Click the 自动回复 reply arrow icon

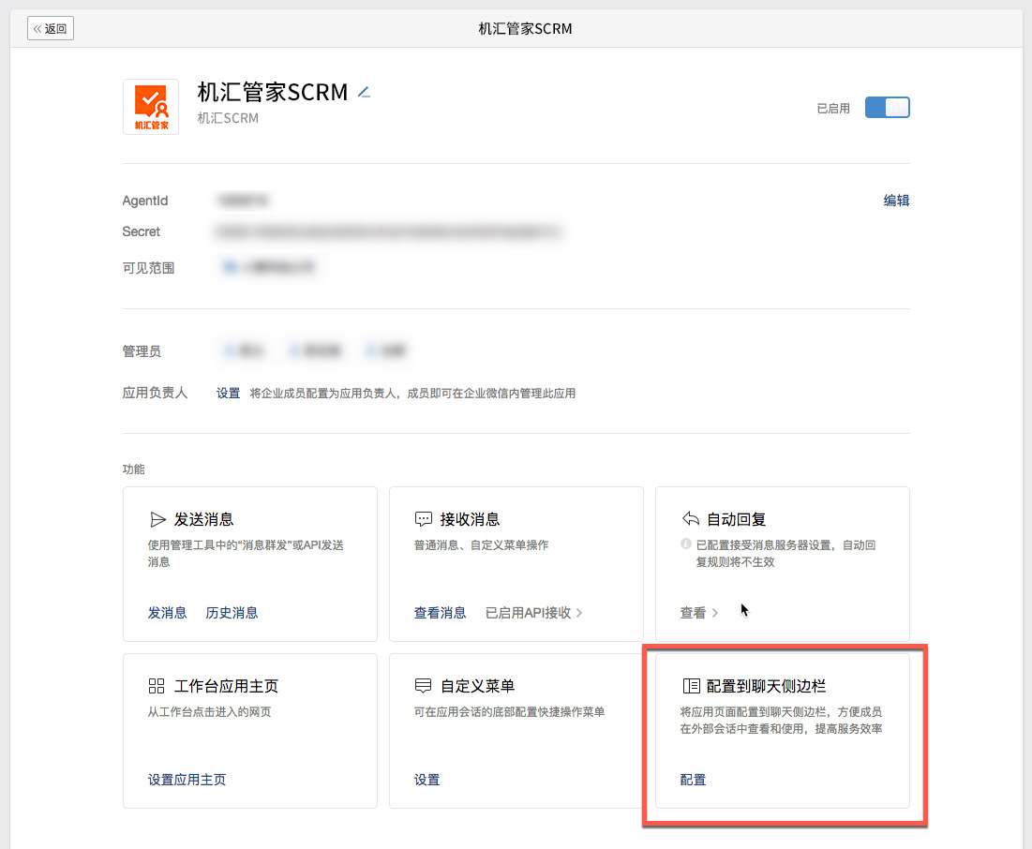click(x=691, y=518)
